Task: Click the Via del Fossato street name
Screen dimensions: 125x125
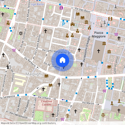Action: coord(12,73)
